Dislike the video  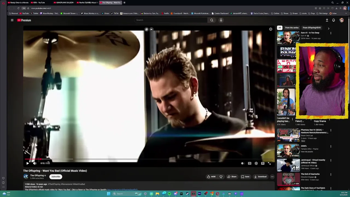[221, 177]
